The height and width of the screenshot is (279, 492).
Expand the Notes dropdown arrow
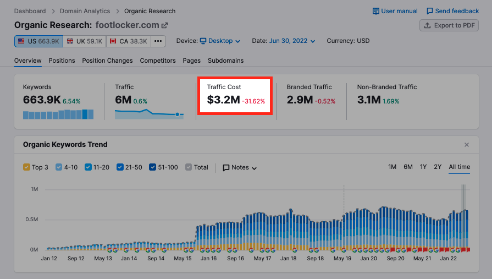click(254, 168)
